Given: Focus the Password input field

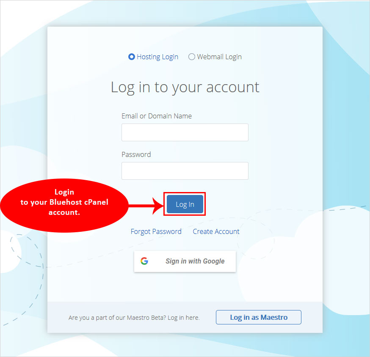Looking at the screenshot, I should (x=185, y=171).
